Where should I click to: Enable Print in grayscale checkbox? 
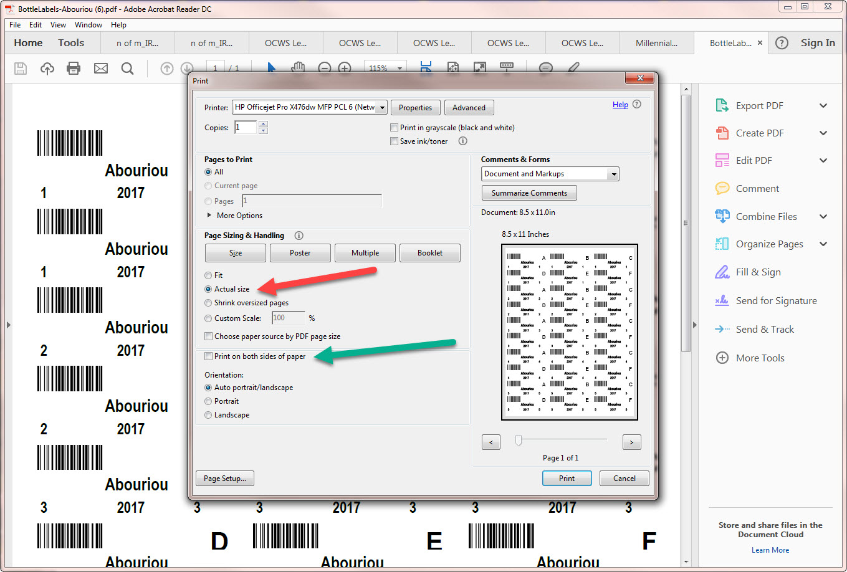394,128
